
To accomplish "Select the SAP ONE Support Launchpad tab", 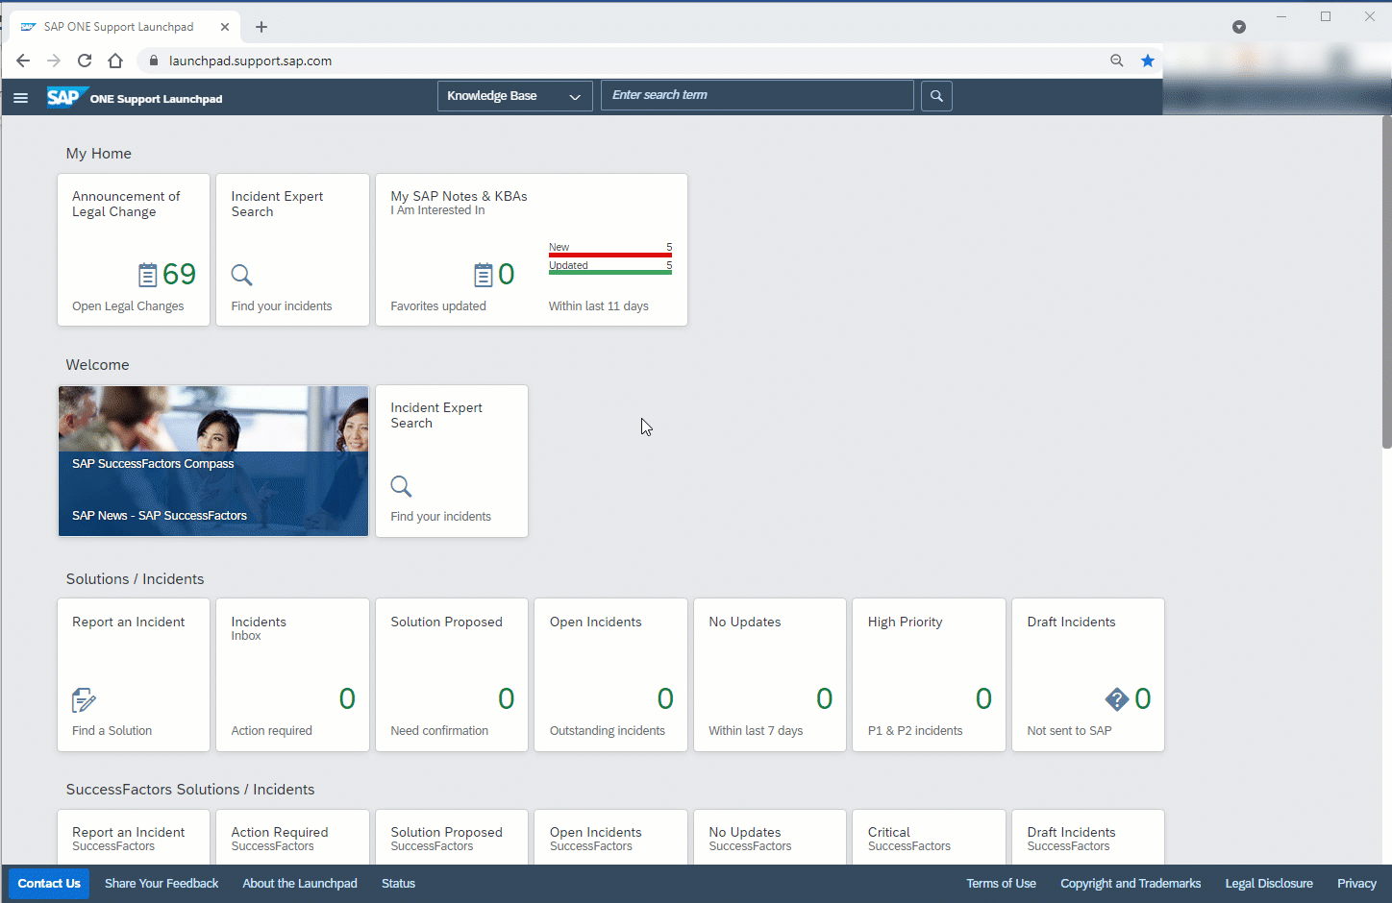I will (x=118, y=27).
